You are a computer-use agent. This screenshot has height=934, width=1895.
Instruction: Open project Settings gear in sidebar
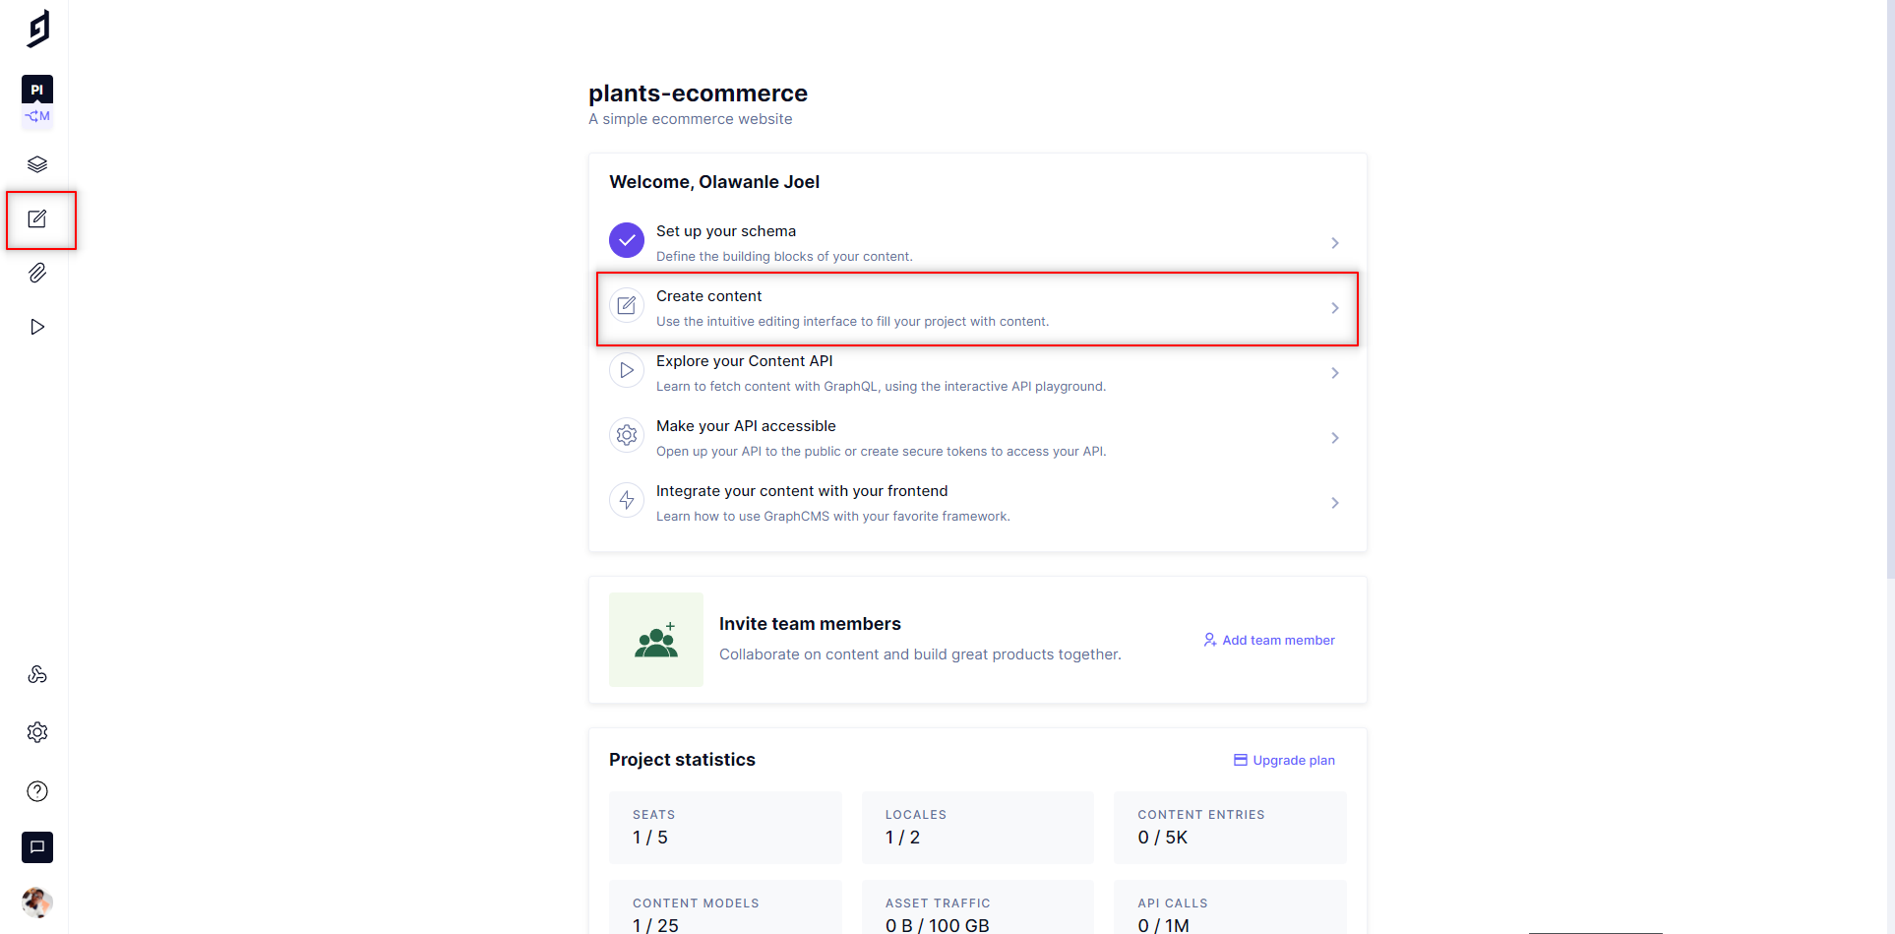click(x=37, y=731)
